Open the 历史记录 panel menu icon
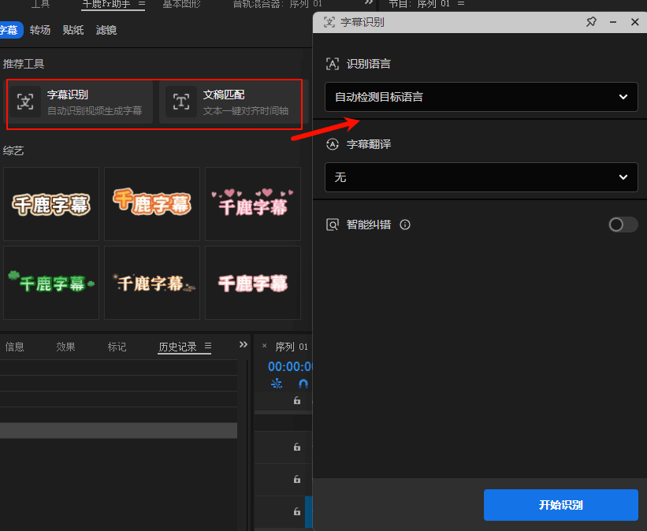647x531 pixels. pyautogui.click(x=206, y=346)
